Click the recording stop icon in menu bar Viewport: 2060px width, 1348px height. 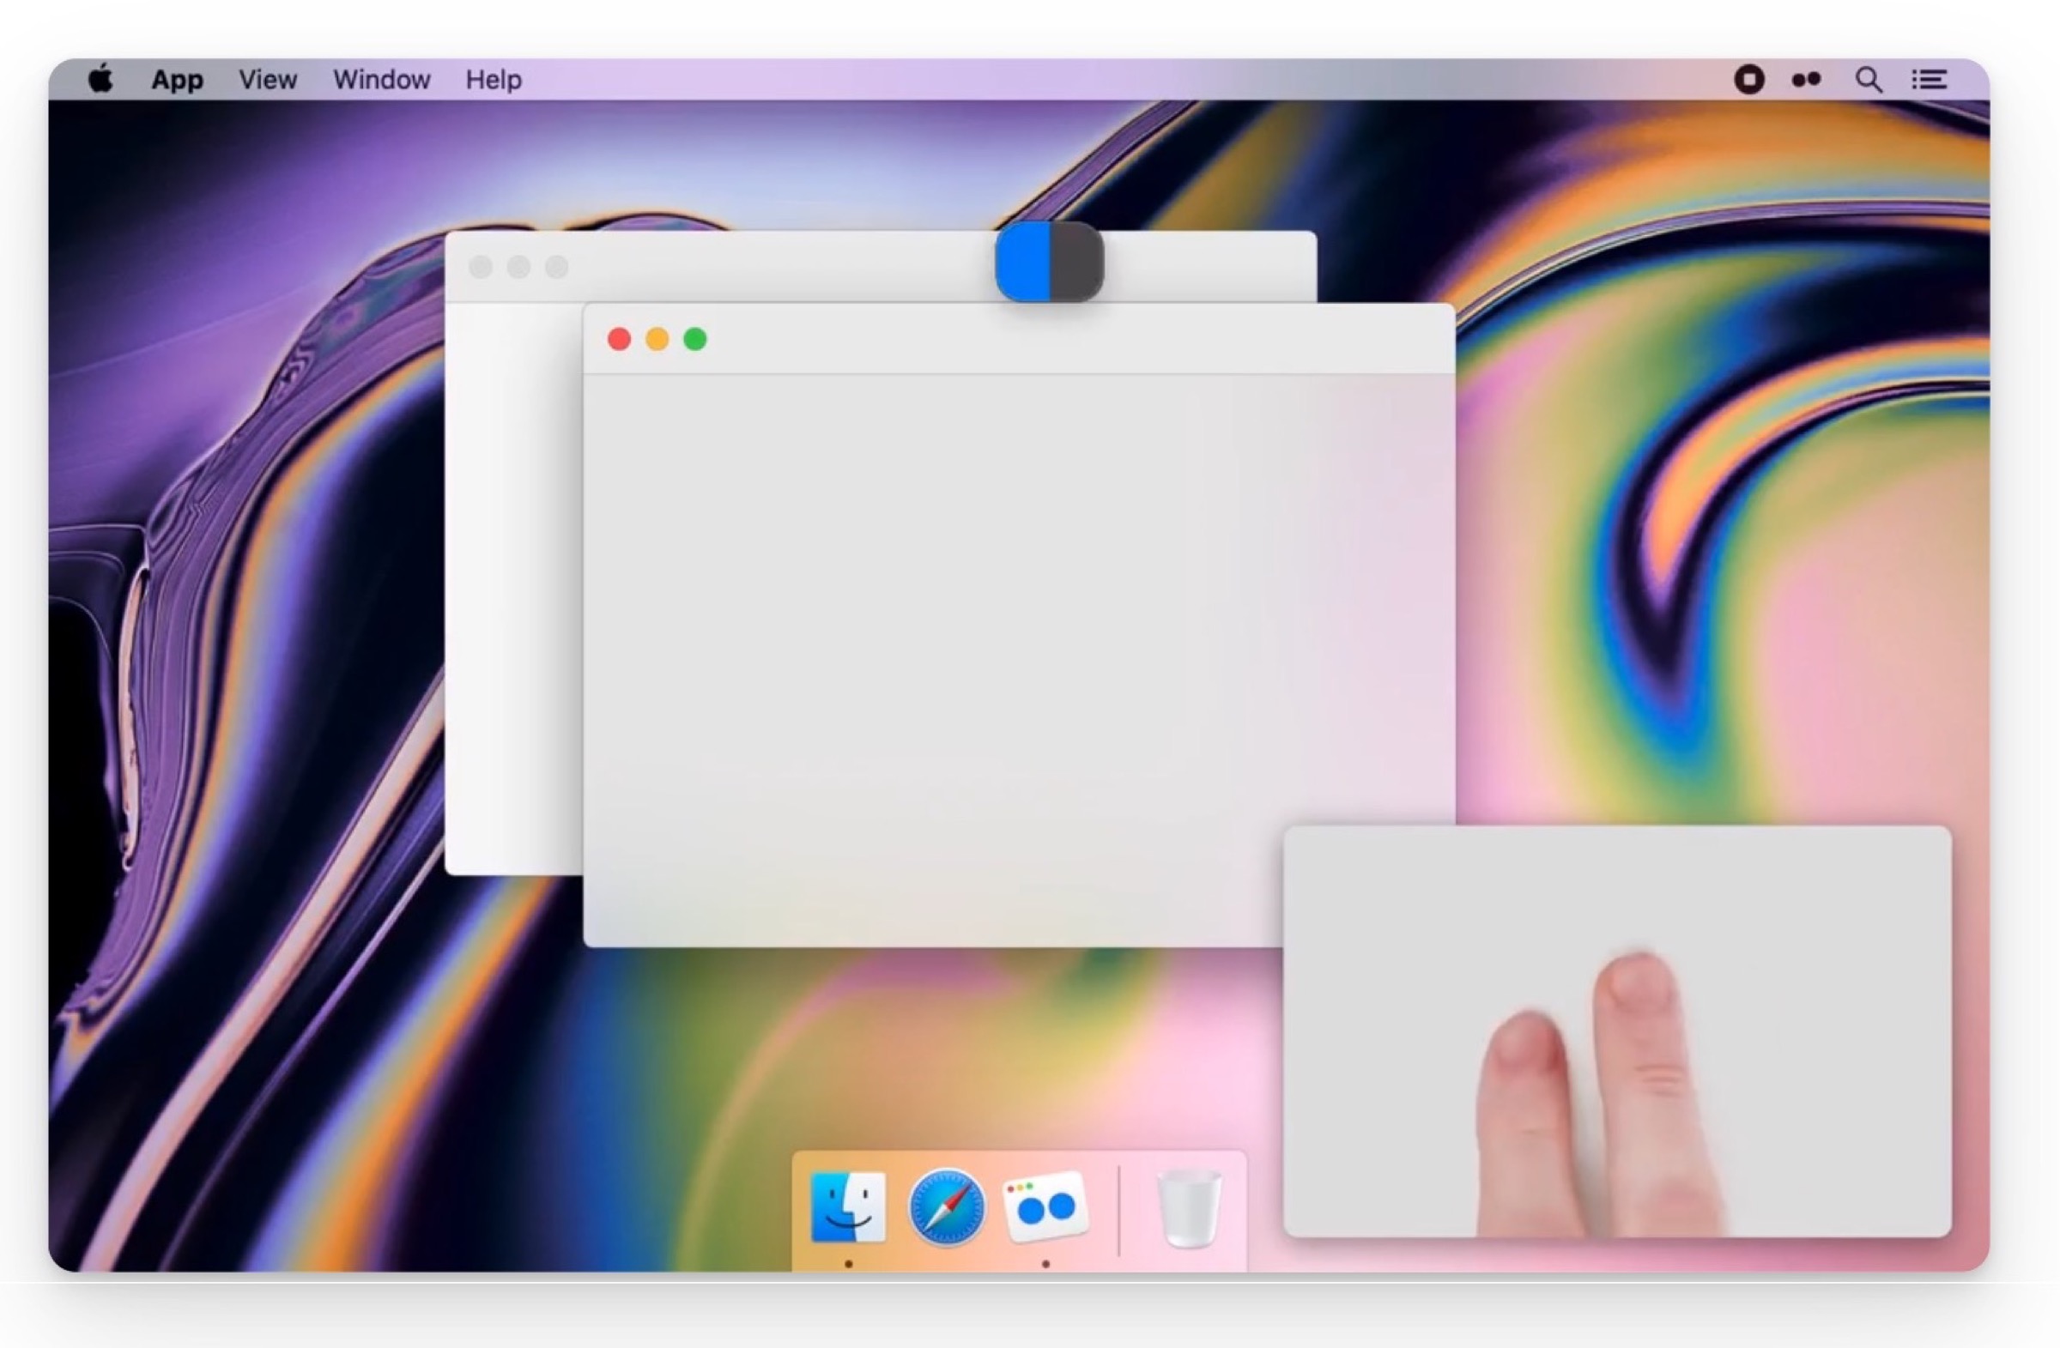pos(1749,80)
